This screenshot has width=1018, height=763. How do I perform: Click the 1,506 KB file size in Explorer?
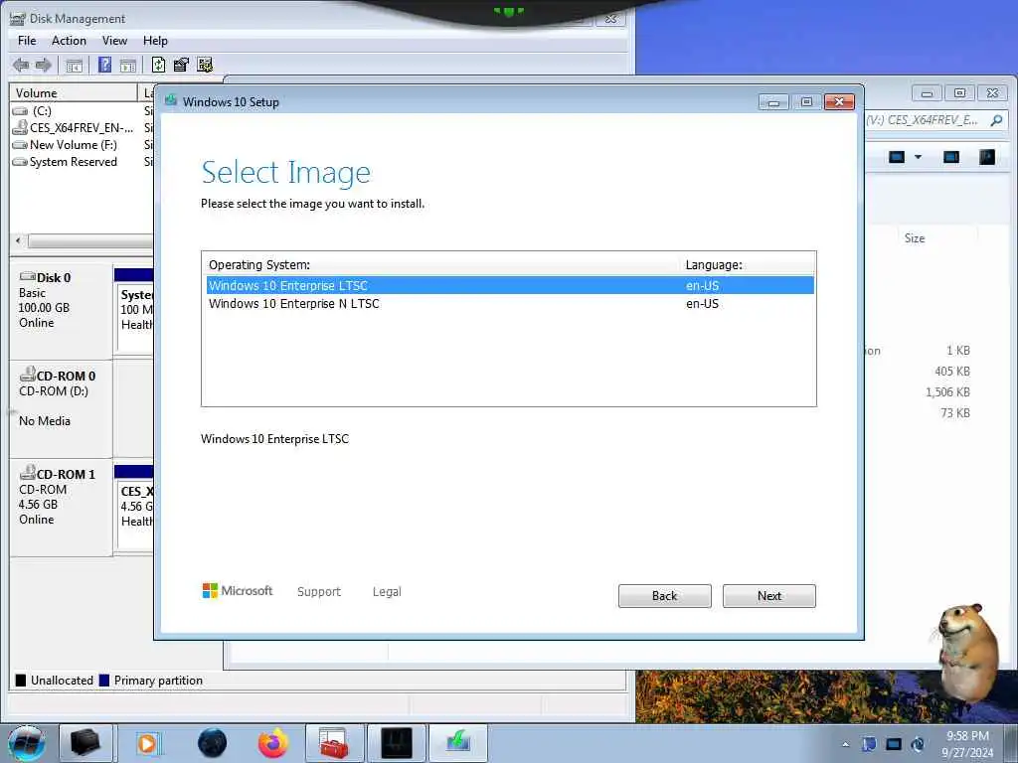point(947,391)
